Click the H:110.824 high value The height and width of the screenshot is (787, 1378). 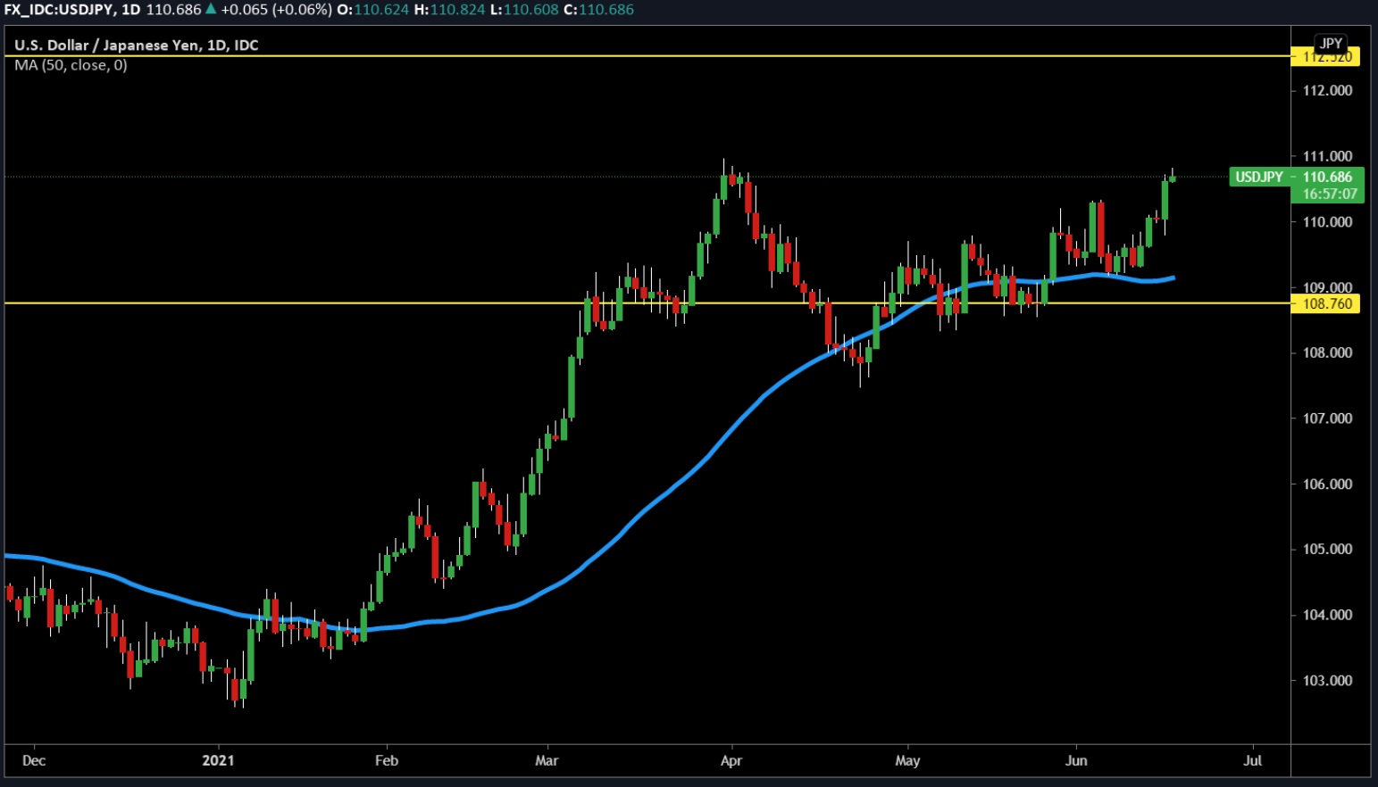(449, 10)
